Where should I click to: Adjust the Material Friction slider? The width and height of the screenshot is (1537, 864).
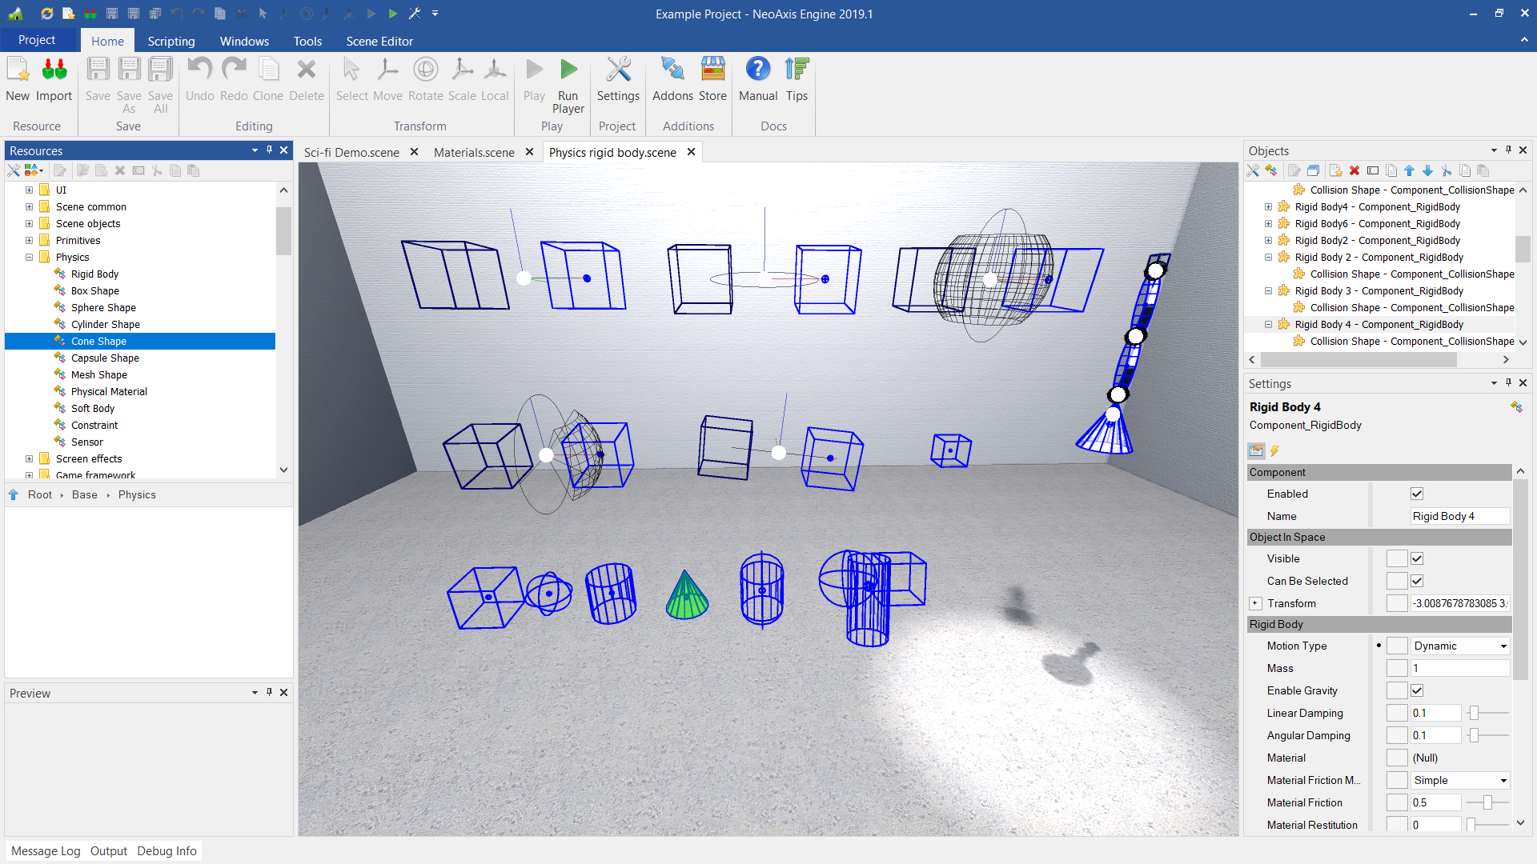(x=1487, y=802)
